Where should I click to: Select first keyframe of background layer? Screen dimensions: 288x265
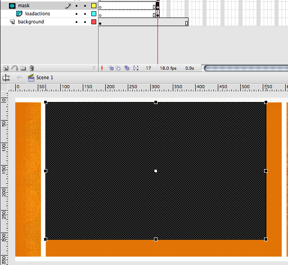100,22
